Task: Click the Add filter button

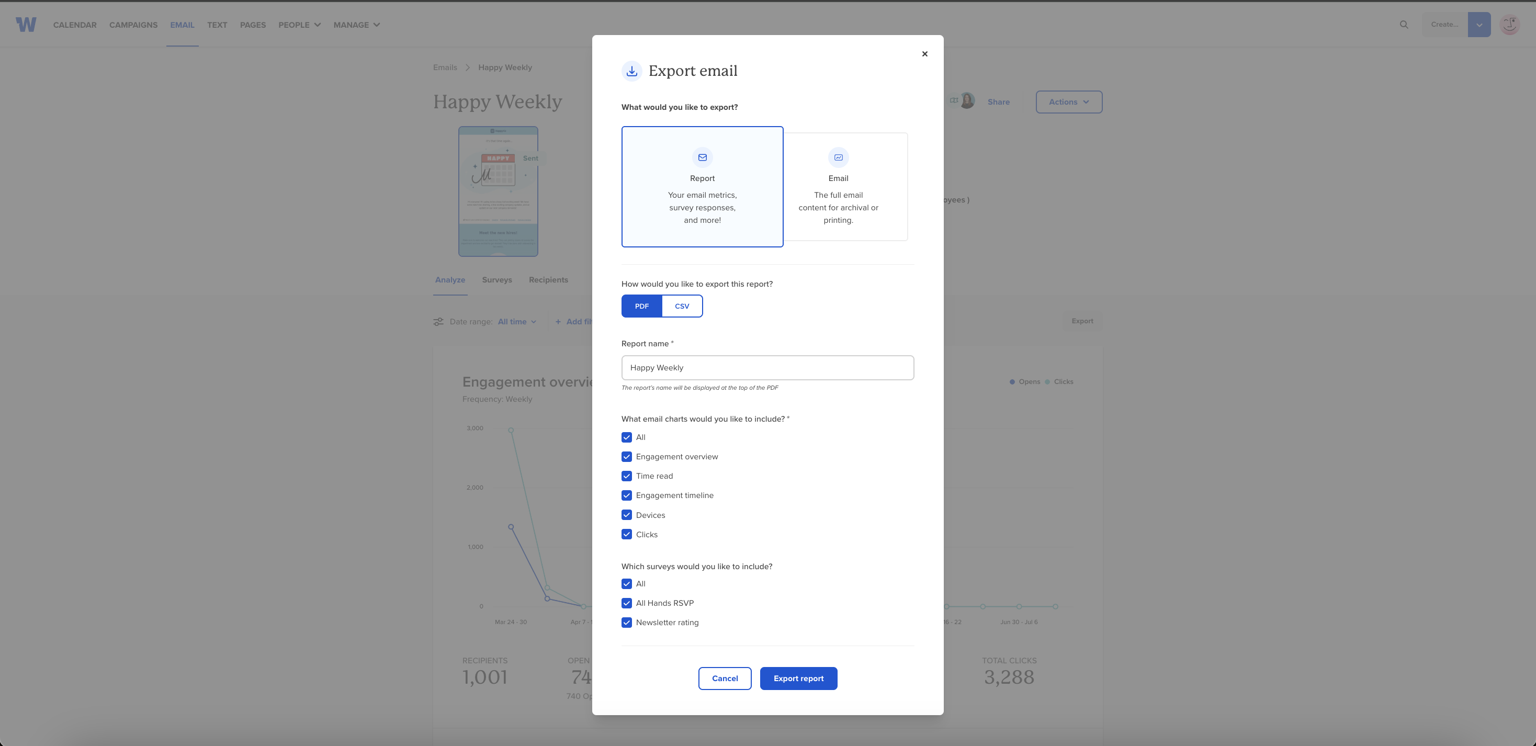Action: [573, 322]
